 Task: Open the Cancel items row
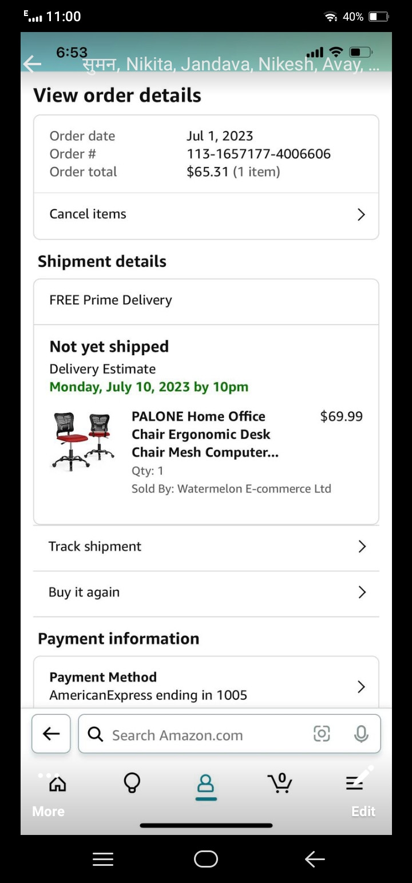tap(206, 214)
